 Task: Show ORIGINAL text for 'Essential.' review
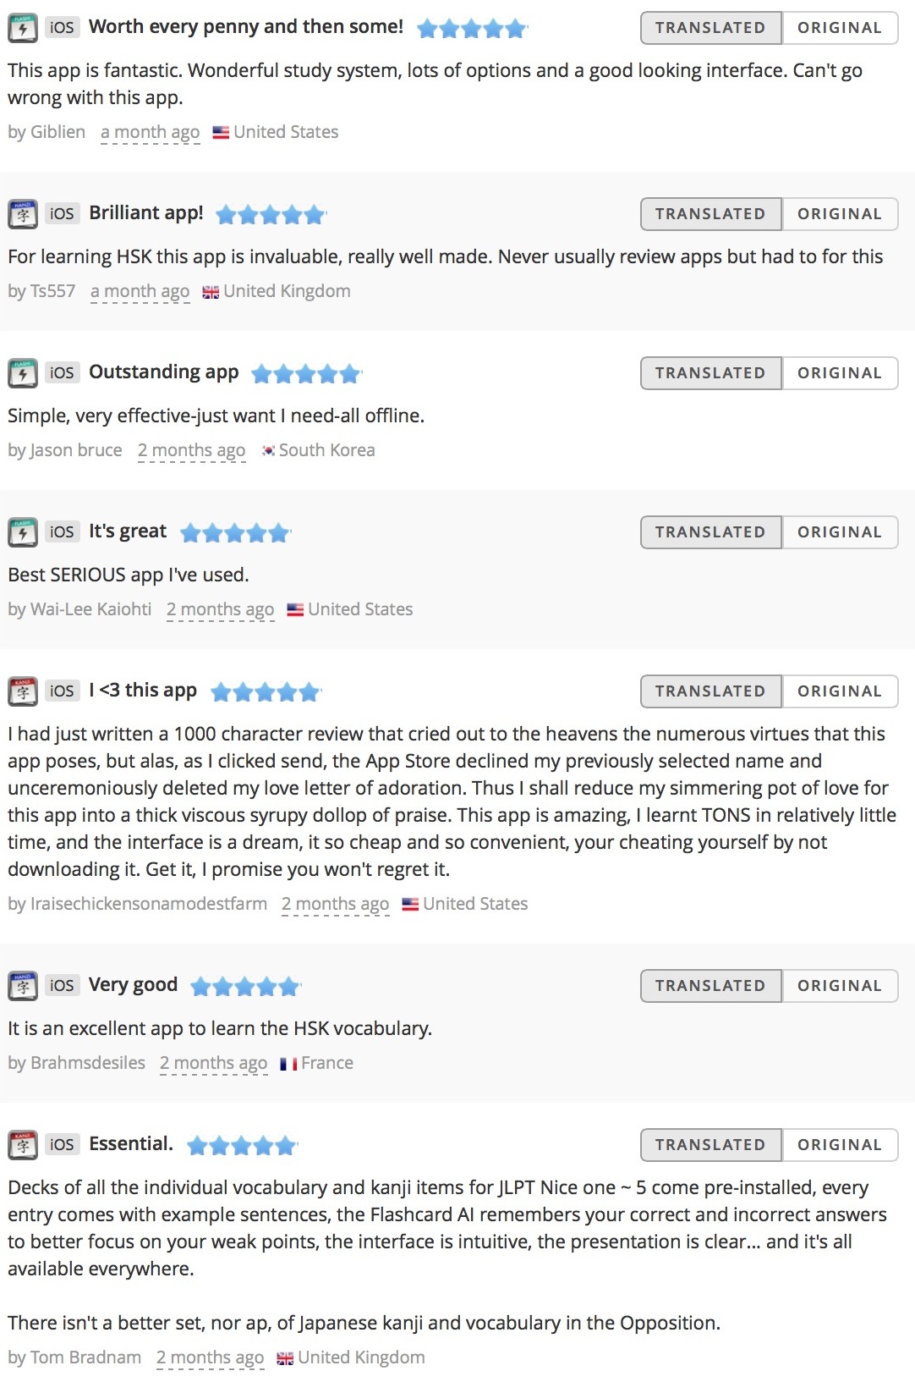tap(840, 1145)
